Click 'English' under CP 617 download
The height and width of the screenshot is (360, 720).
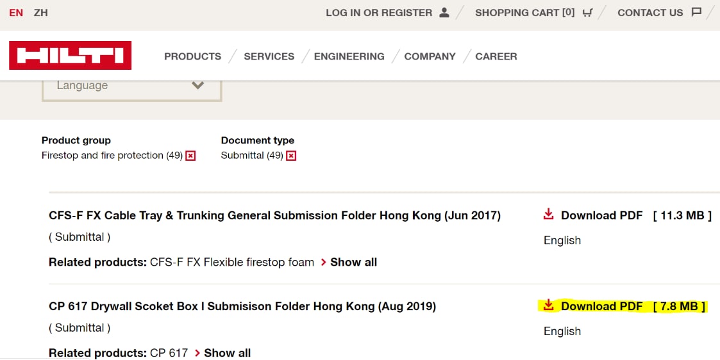point(562,331)
